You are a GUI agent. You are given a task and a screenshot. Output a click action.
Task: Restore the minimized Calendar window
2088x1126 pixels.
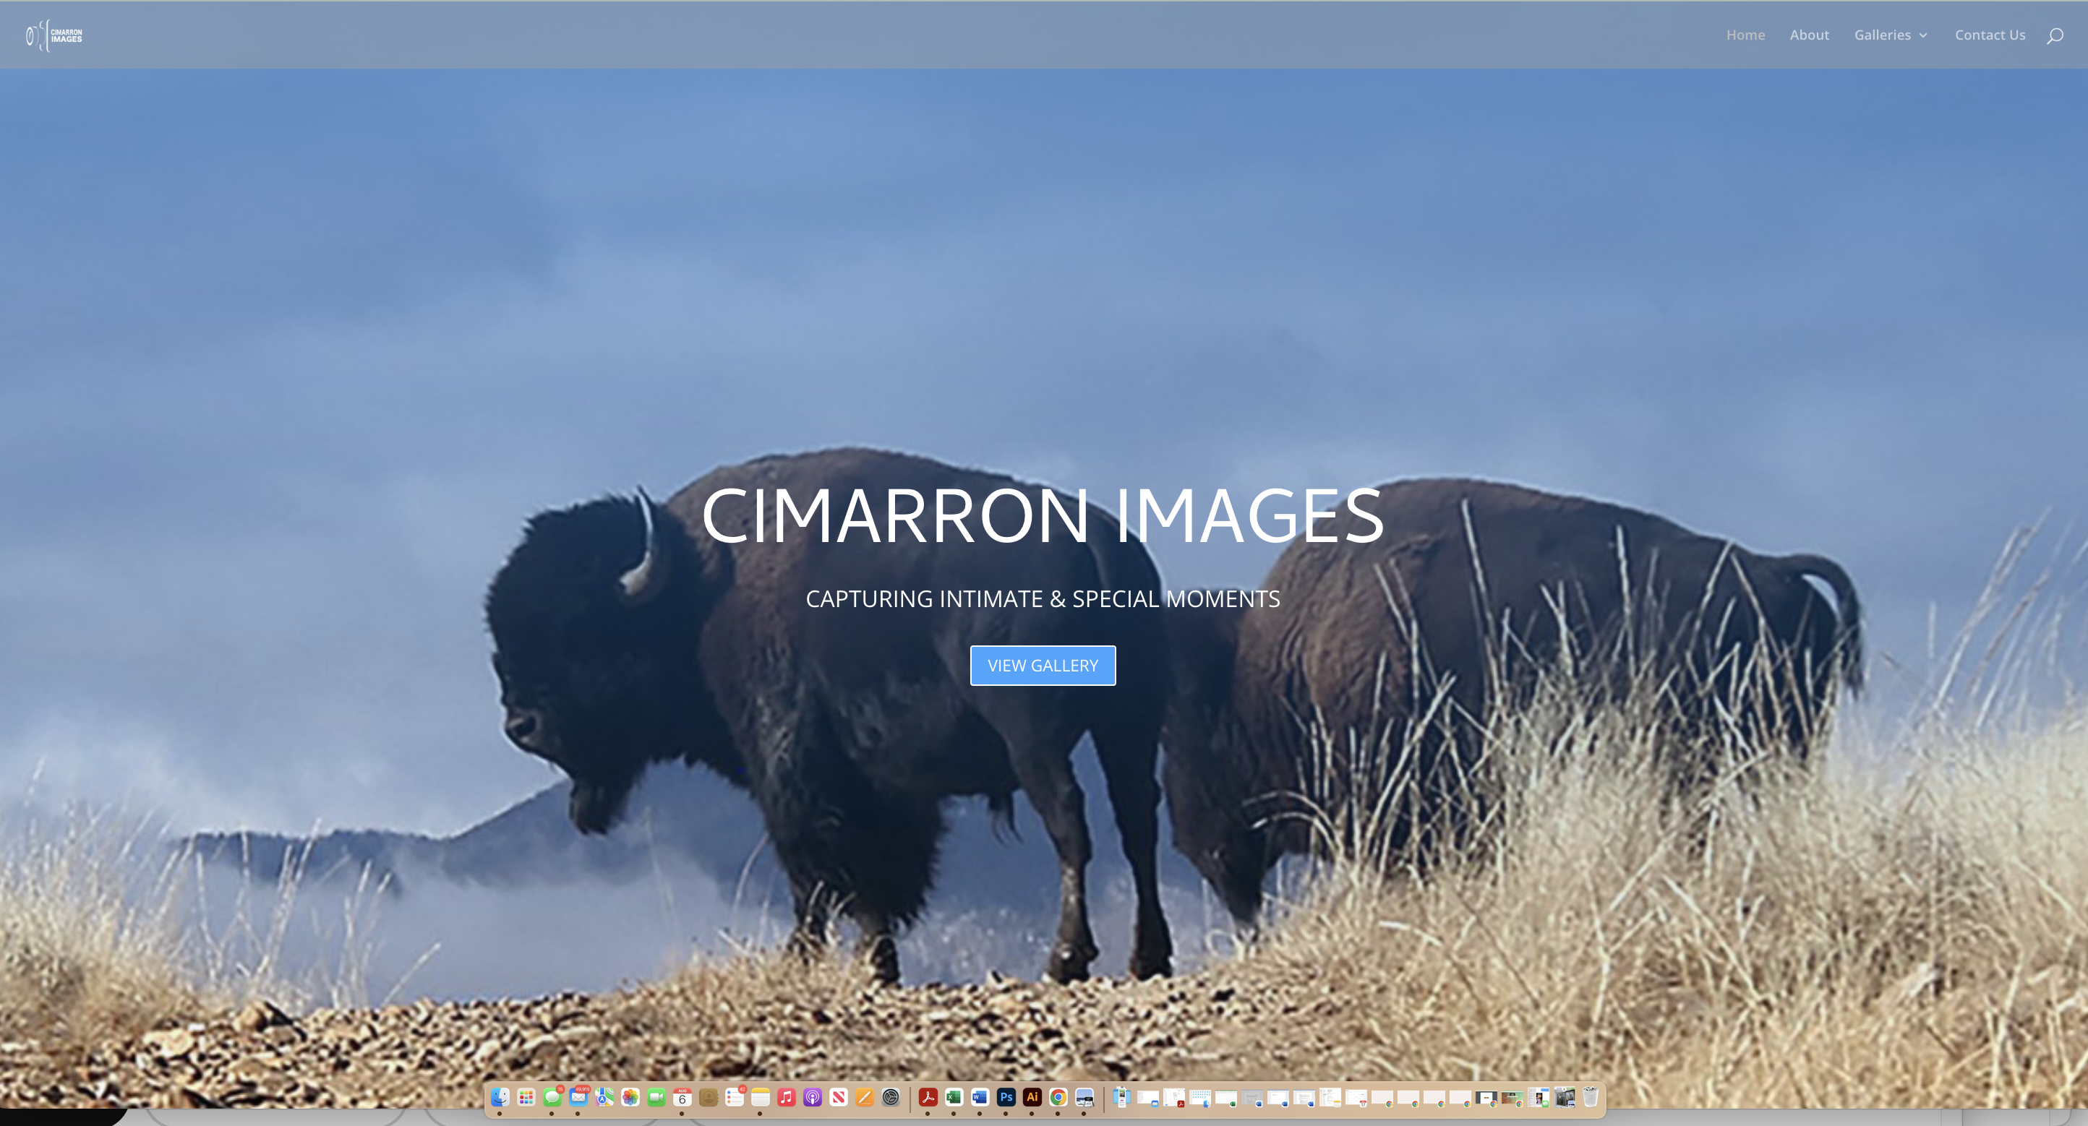[x=1356, y=1099]
